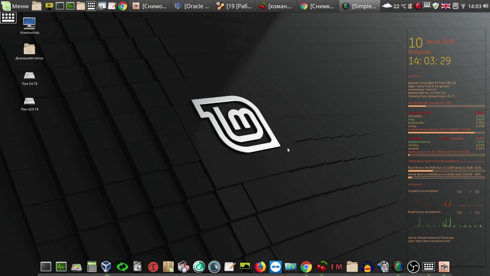Open onscreen keyboard from the bottom dock

click(429, 266)
